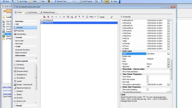Image resolution: width=192 pixels, height=108 pixels.
Task: Collapse the Data Controls section
Action: 15,61
